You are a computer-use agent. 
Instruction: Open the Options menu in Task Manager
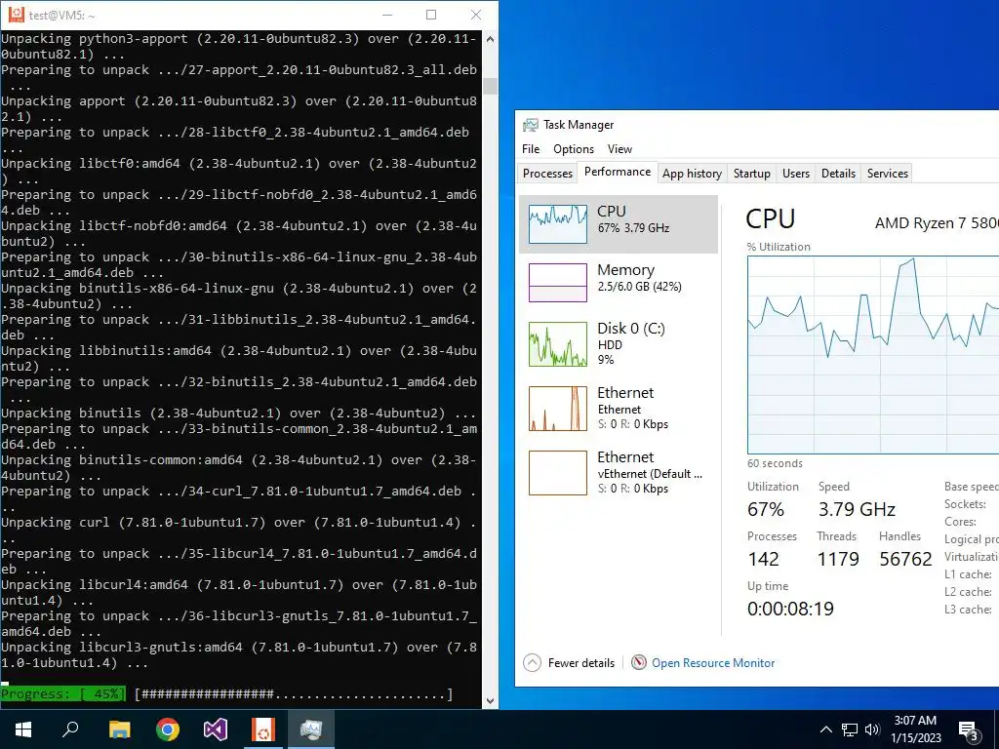click(x=574, y=149)
